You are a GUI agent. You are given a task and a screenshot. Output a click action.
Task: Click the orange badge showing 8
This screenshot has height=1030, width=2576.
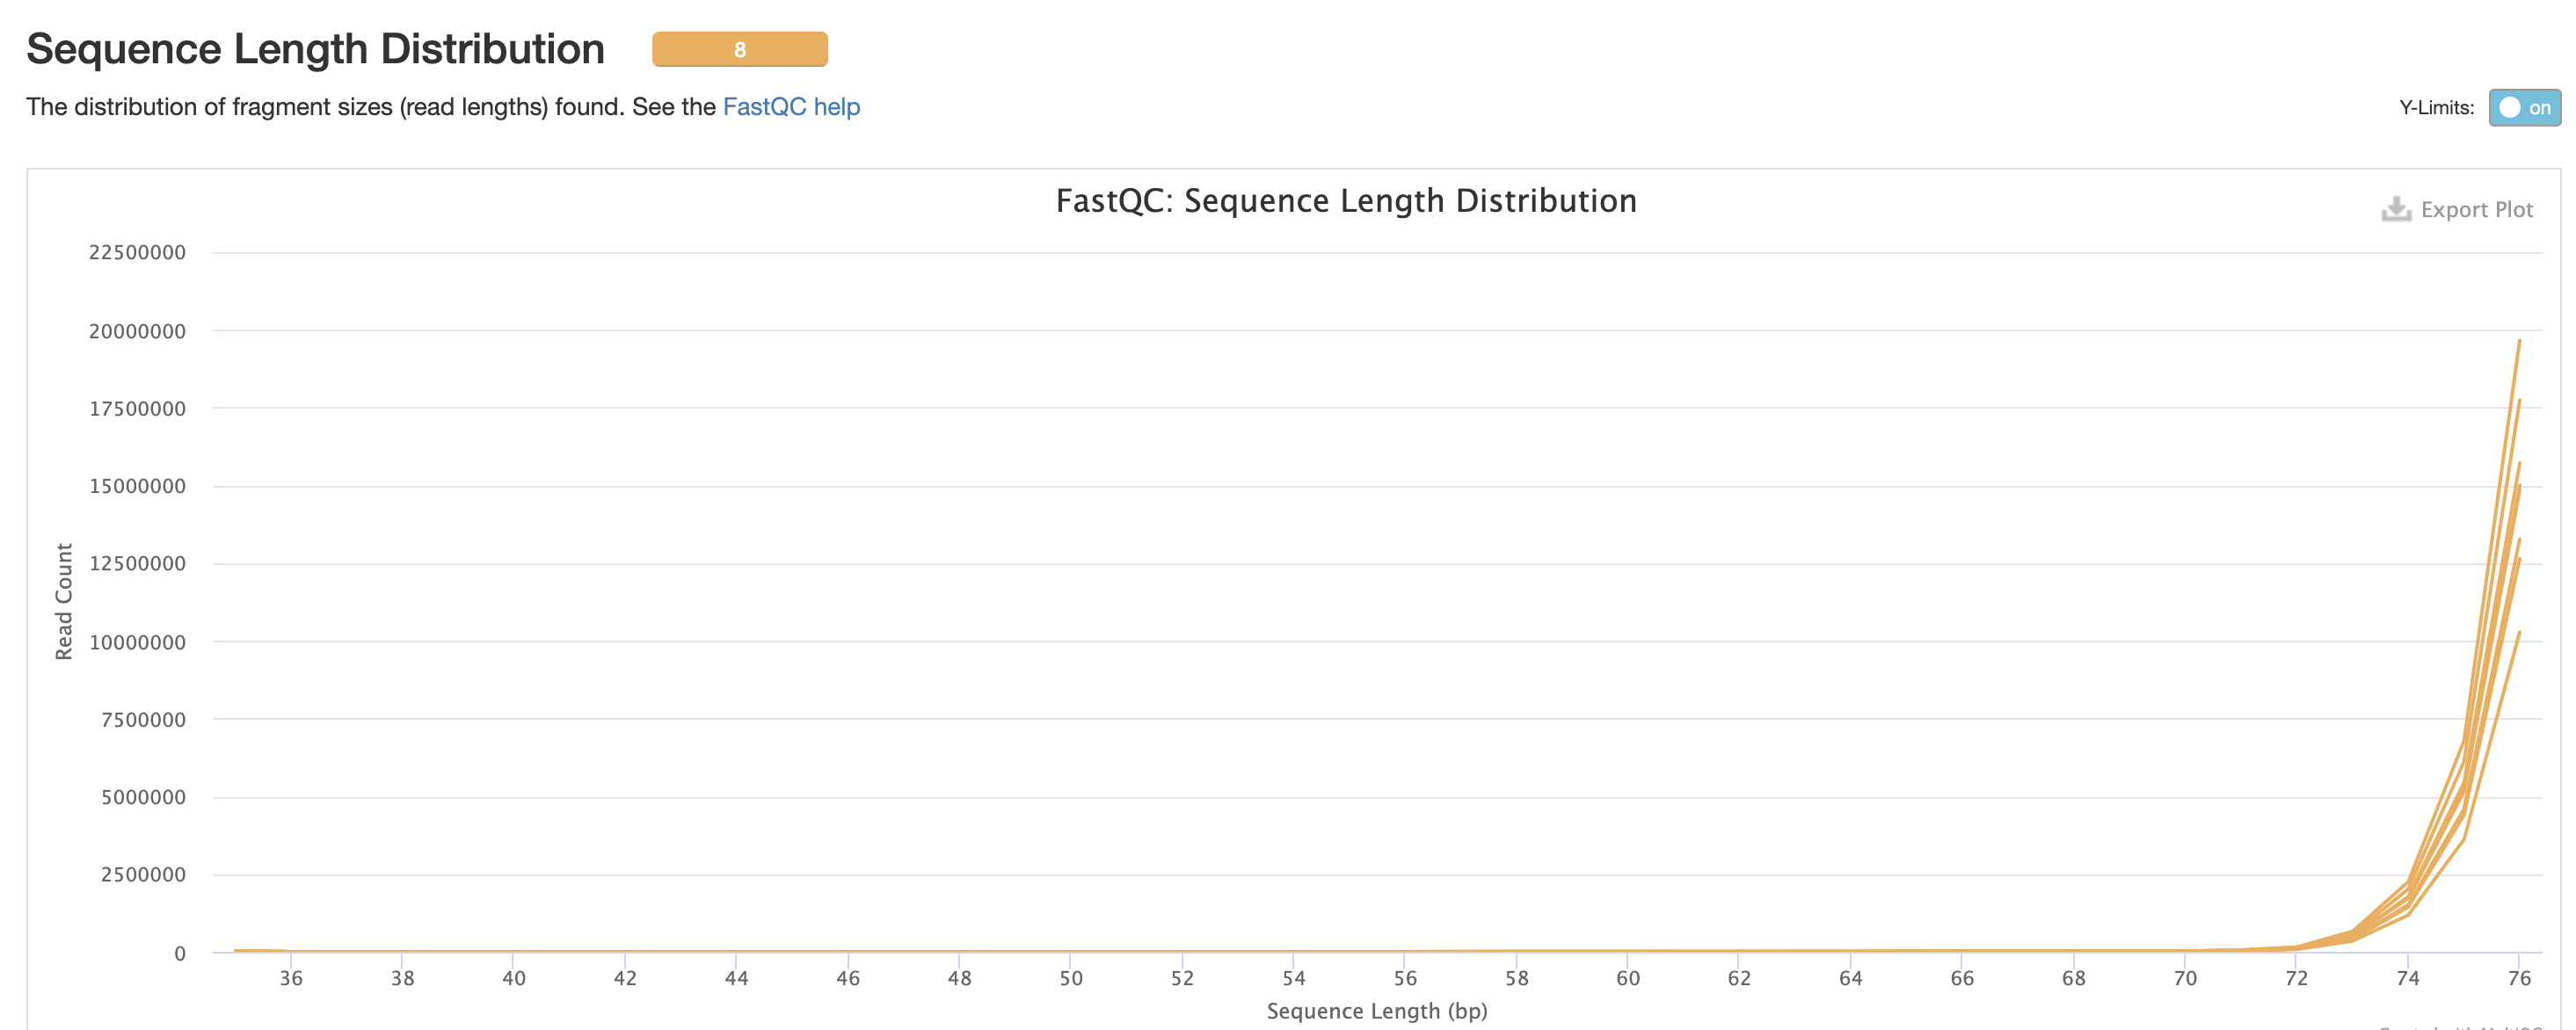(739, 50)
